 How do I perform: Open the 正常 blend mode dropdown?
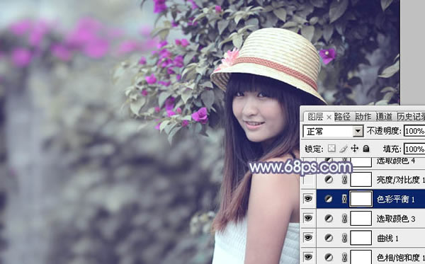[x=333, y=132]
